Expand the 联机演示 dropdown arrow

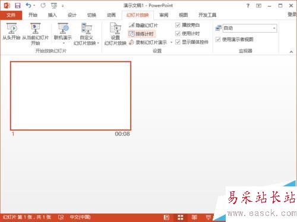pos(64,43)
